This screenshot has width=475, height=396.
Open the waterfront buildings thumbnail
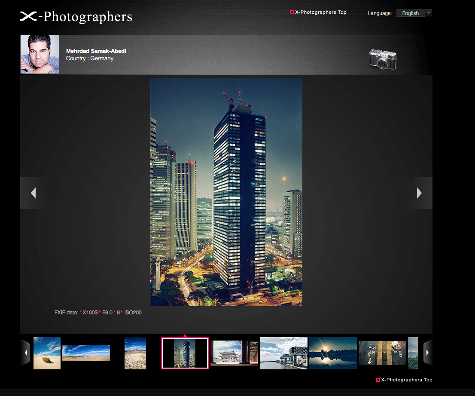pyautogui.click(x=283, y=353)
